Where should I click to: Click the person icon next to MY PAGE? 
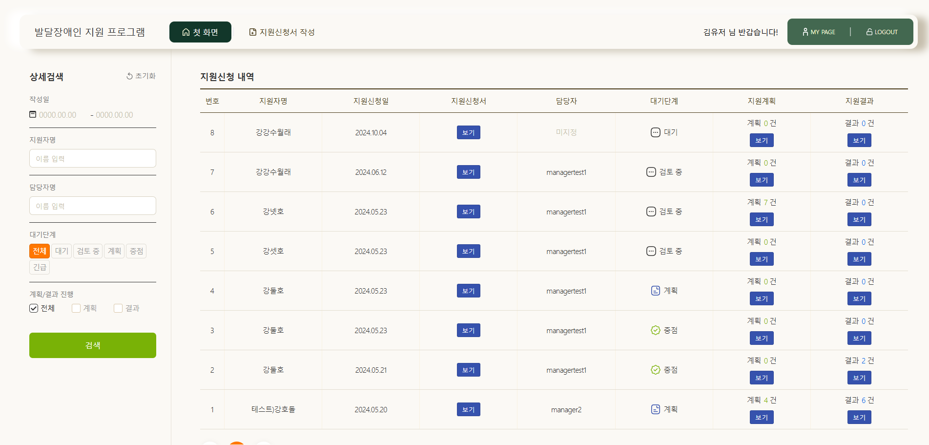pos(805,32)
